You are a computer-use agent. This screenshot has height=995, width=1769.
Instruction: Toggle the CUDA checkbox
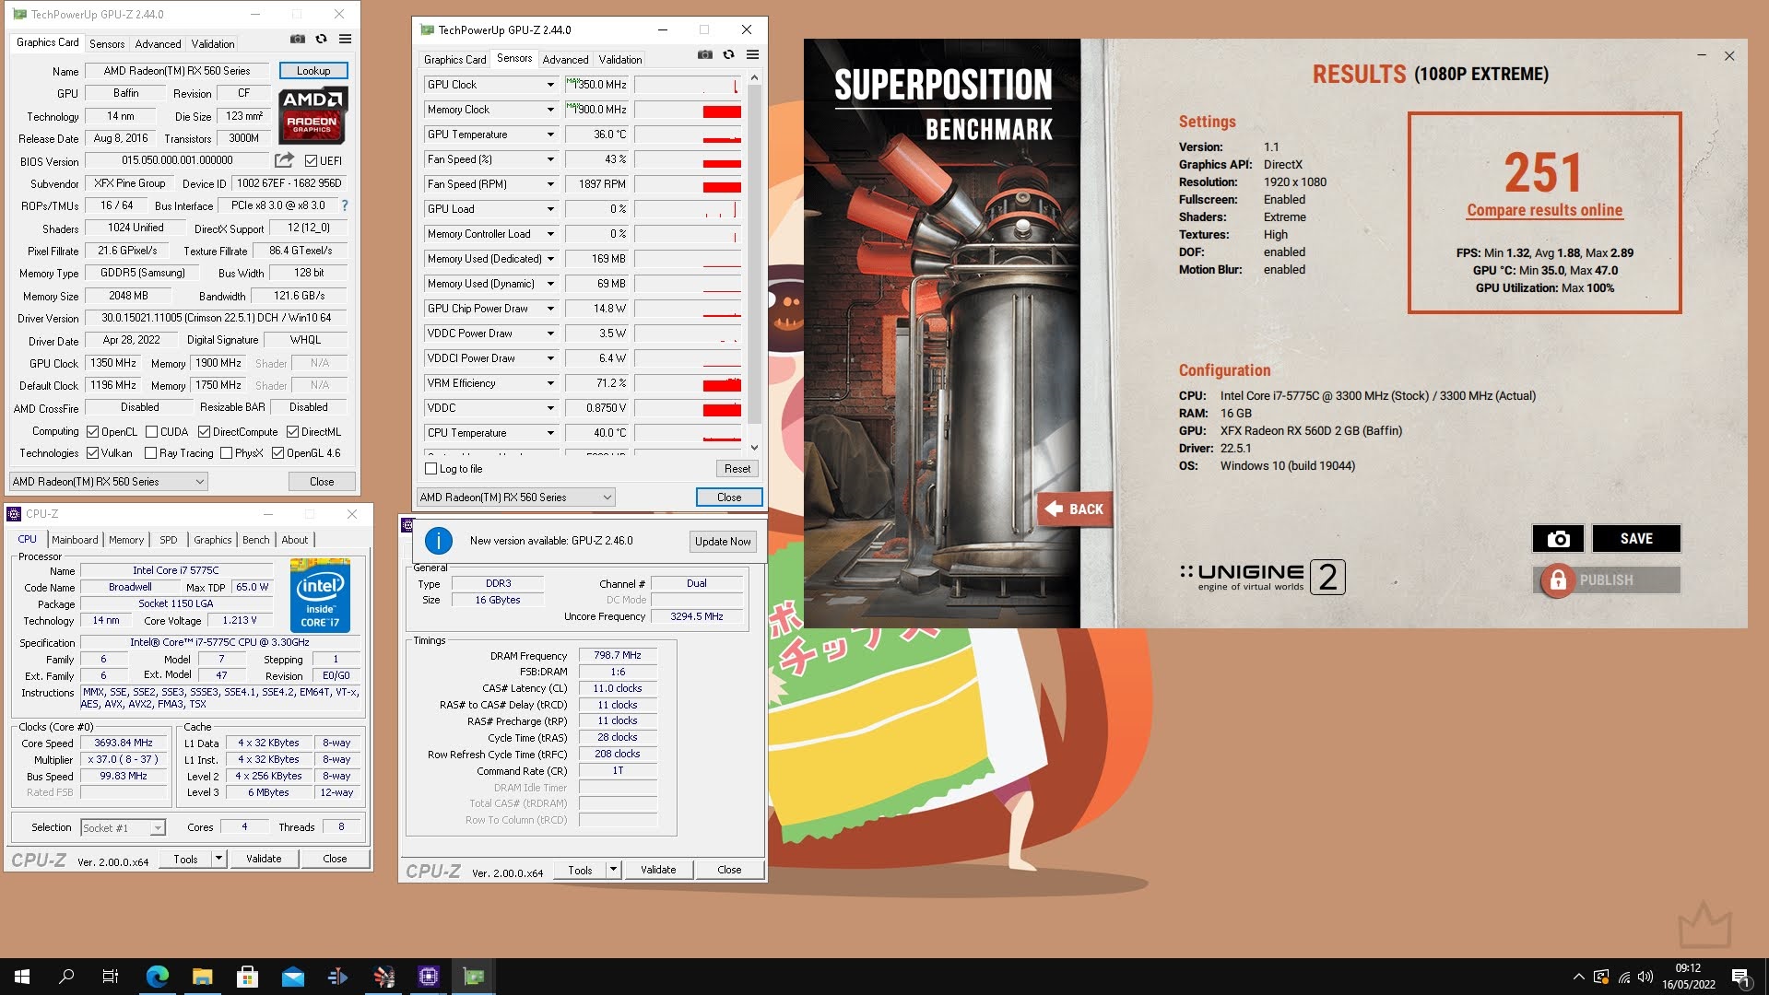[151, 432]
